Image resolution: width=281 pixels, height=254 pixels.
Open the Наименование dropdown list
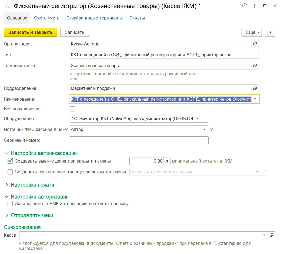point(255,99)
